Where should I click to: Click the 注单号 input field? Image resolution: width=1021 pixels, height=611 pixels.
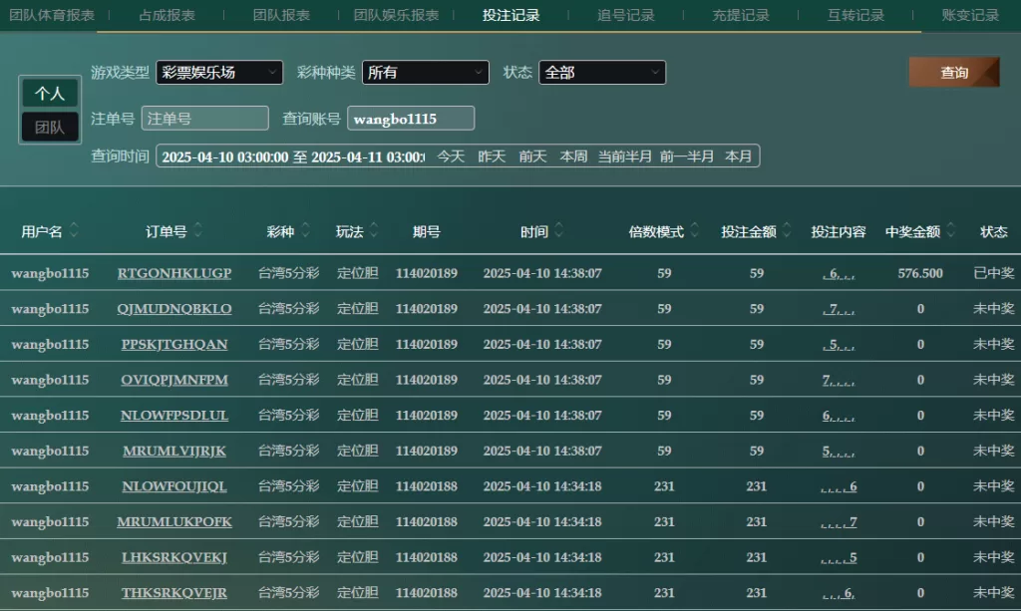point(205,119)
